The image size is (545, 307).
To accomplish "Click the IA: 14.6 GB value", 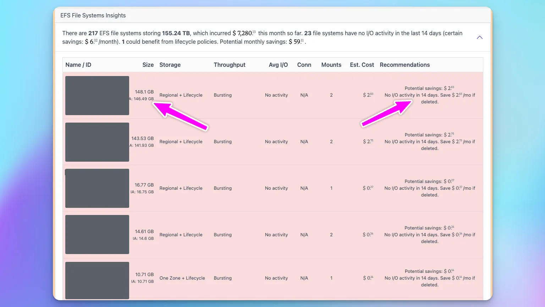I will point(143,238).
